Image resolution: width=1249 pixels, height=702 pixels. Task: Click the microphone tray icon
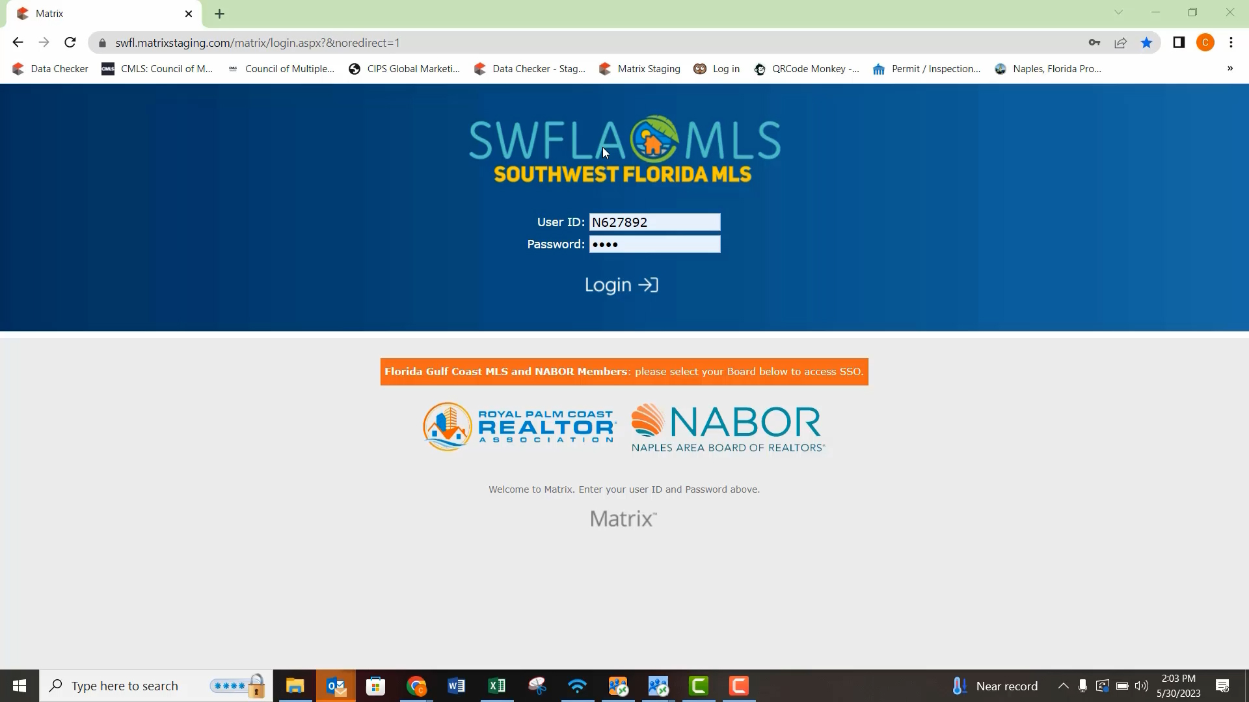tap(1082, 686)
